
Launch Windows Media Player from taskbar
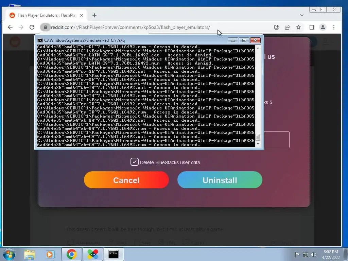(50, 254)
